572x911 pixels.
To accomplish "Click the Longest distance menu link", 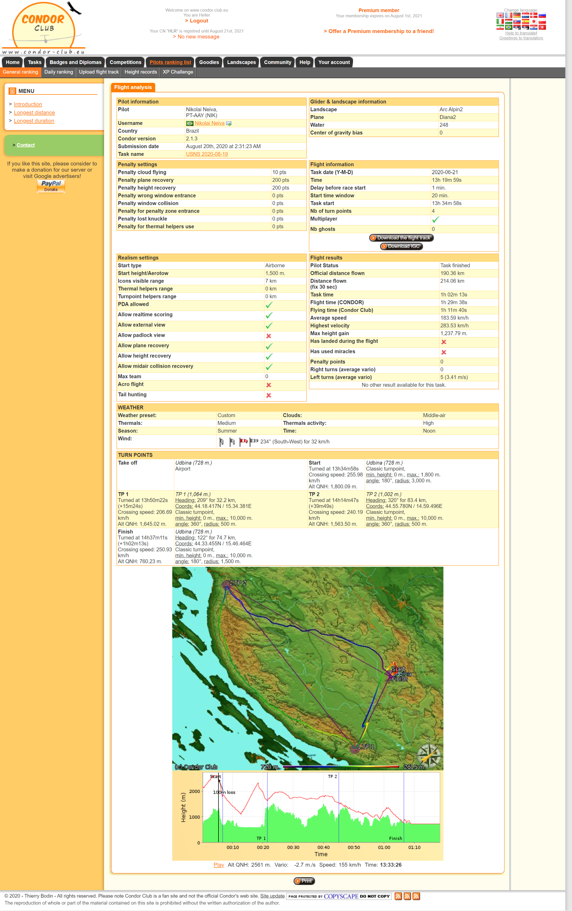I will tap(34, 113).
